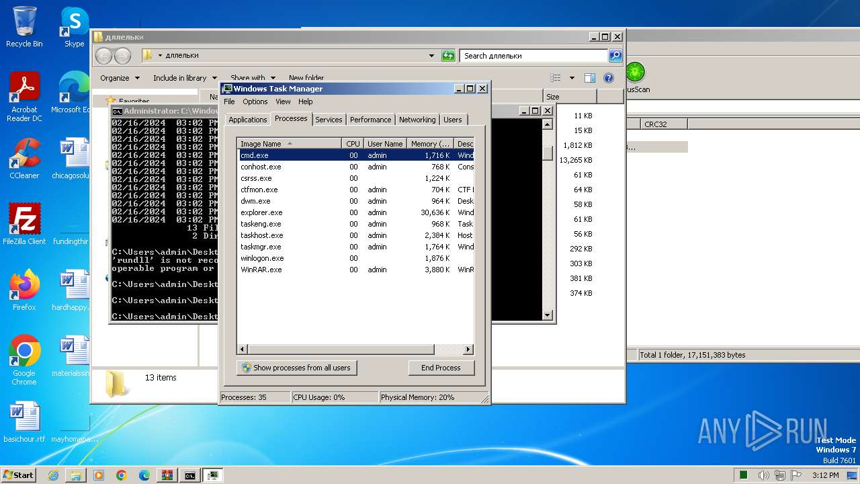
Task: Select taskmgr.exe process row
Action: point(356,247)
